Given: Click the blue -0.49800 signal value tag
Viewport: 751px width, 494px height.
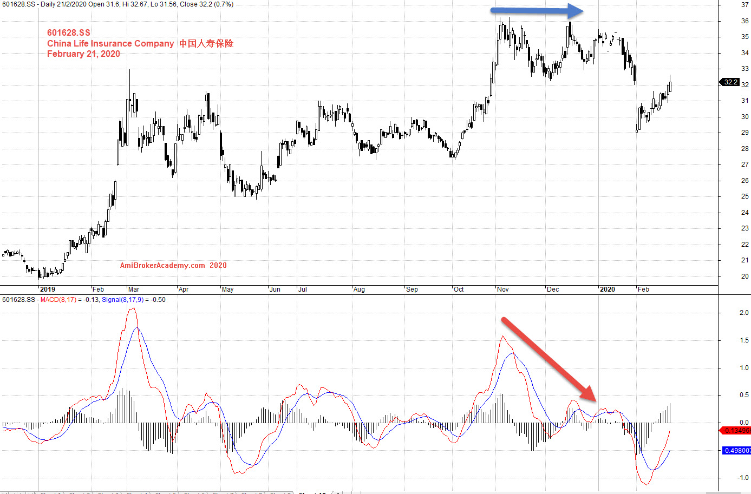Looking at the screenshot, I should tap(736, 450).
